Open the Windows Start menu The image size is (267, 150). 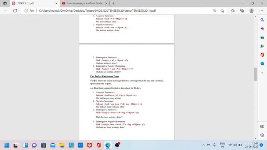click(7, 145)
